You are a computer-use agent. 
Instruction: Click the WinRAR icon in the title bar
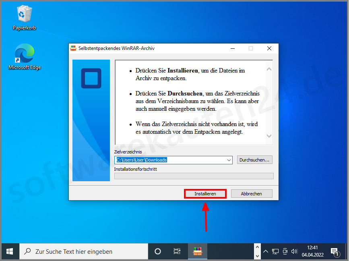(x=74, y=48)
